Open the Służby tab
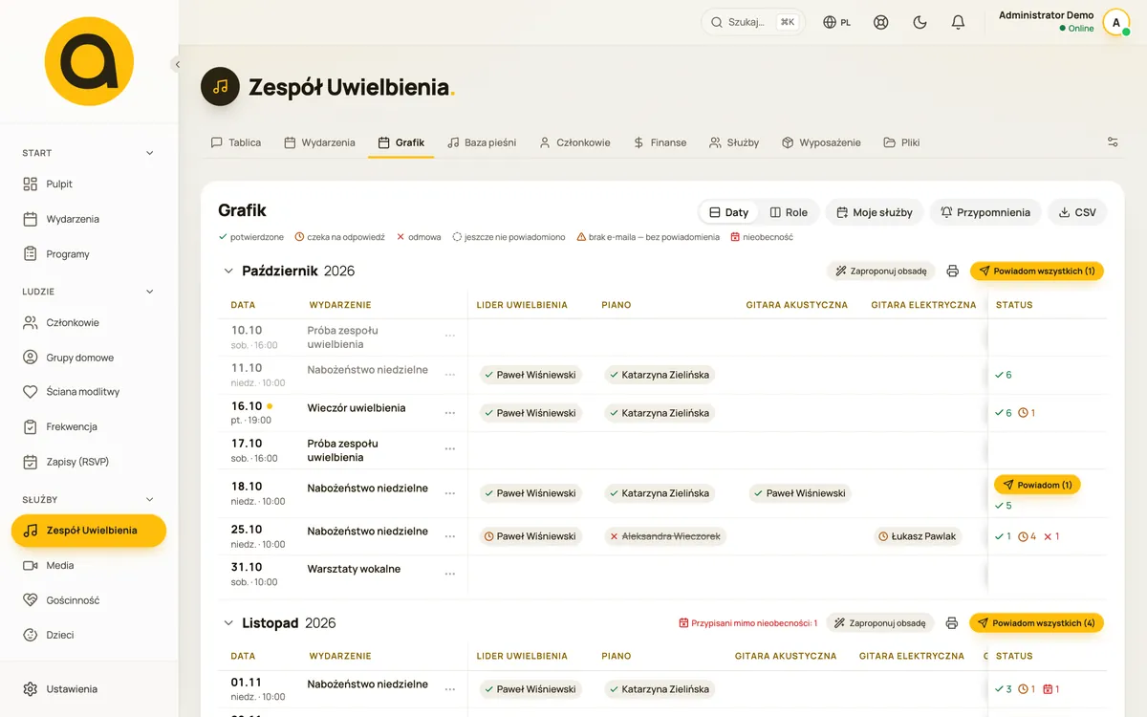The image size is (1147, 717). 734,142
